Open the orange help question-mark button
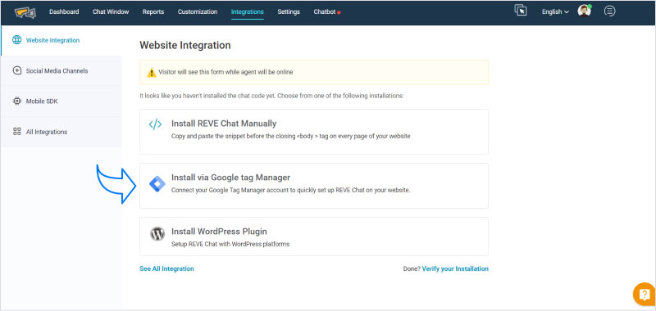Image resolution: width=656 pixels, height=311 pixels. 645,294
